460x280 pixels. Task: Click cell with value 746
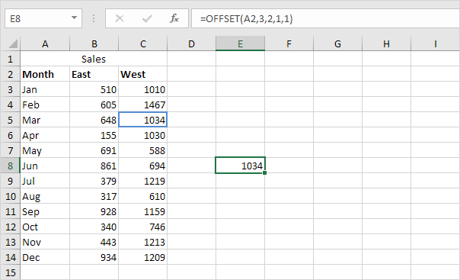click(143, 227)
